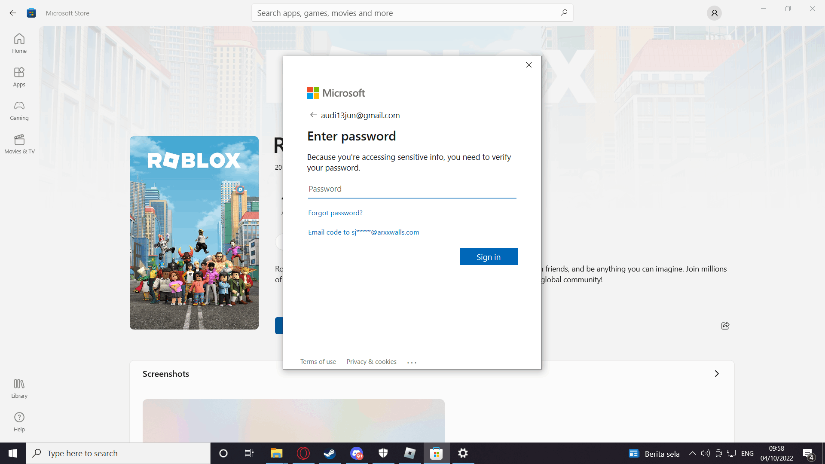Open the Home section
This screenshot has width=825, height=464.
(x=19, y=43)
